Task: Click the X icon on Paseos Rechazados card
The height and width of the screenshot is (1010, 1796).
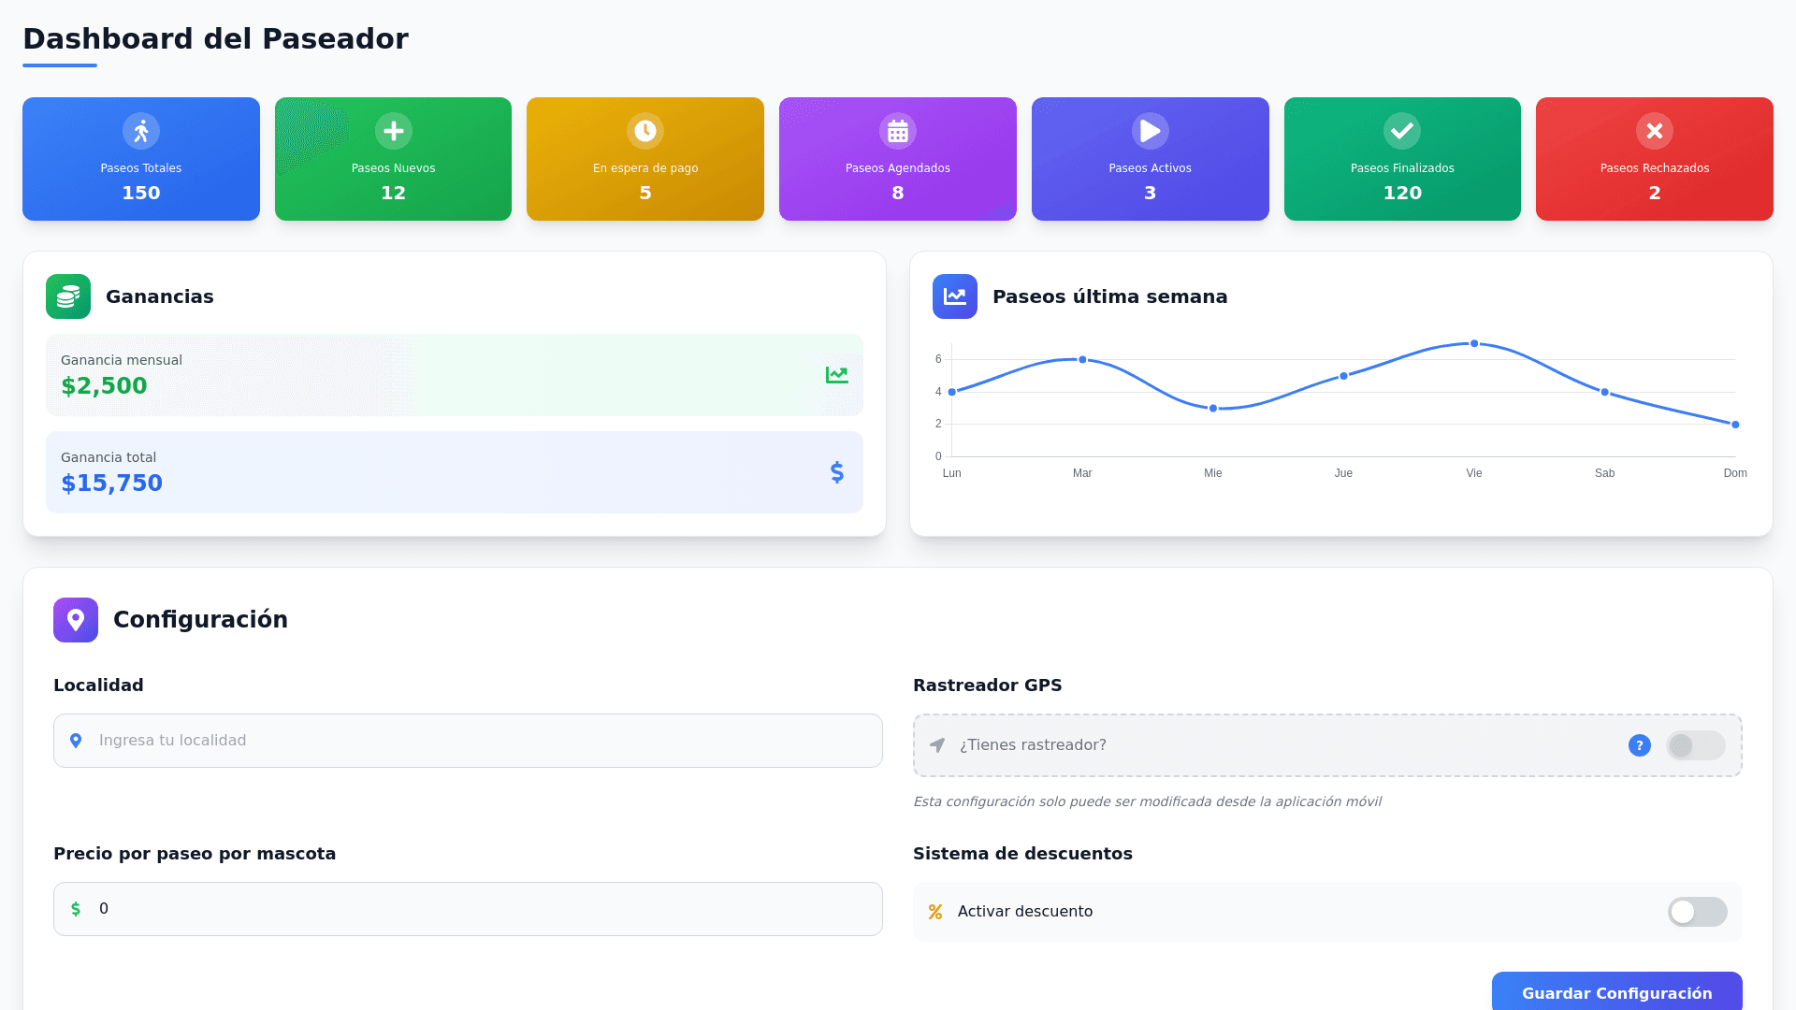Action: [1654, 131]
